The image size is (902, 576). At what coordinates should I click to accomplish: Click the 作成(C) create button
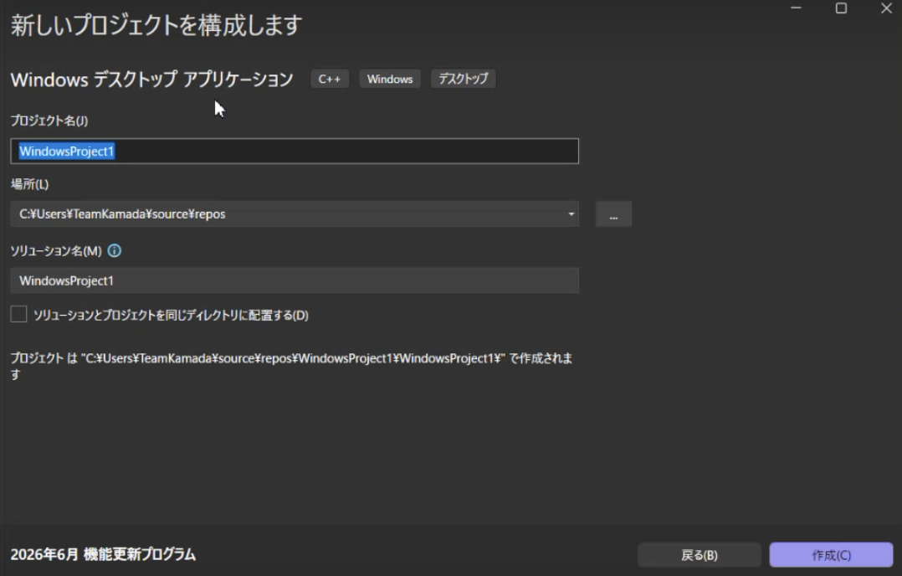click(x=831, y=555)
